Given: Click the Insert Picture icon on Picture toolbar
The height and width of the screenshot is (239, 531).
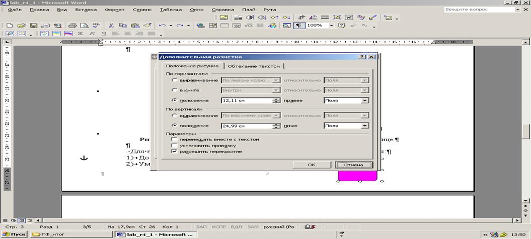Looking at the screenshot, I should click(x=224, y=17).
